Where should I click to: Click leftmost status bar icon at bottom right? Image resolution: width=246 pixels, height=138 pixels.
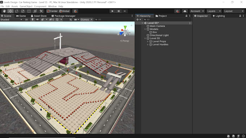point(228,136)
